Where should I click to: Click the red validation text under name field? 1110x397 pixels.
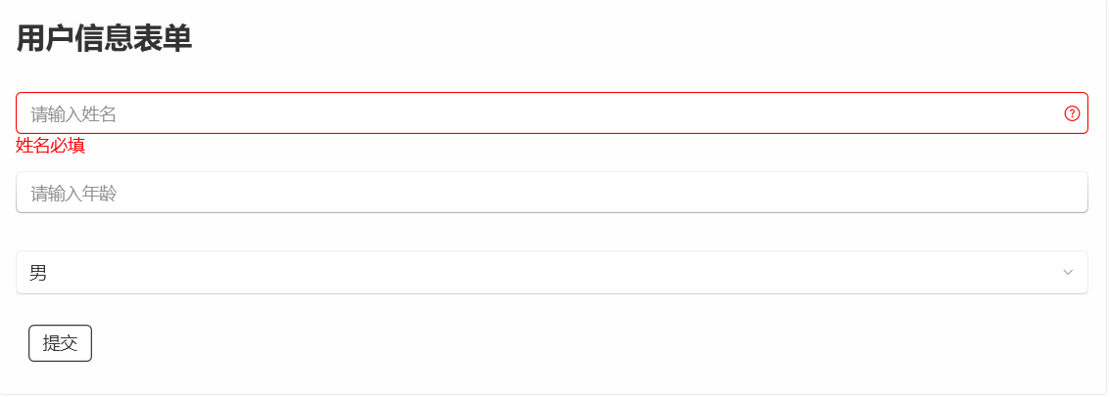[51, 147]
